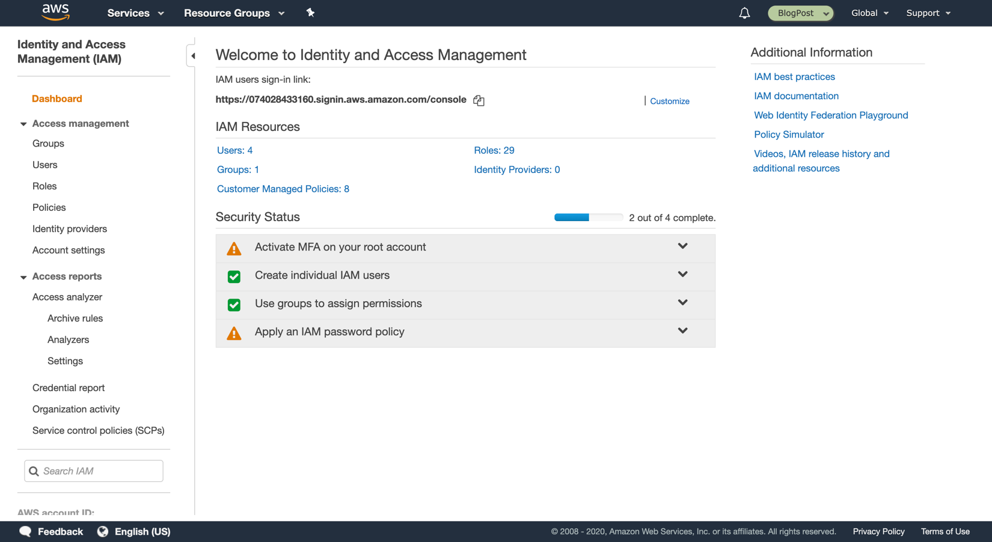Open the Privacy Policy link
This screenshot has height=542, width=992.
tap(878, 531)
